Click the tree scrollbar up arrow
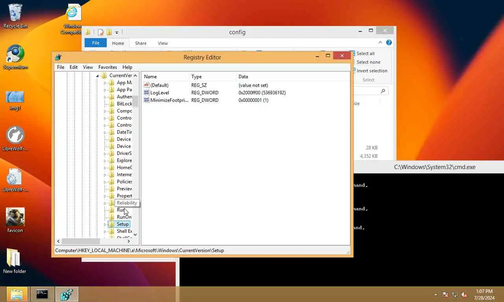504x302 pixels. [x=135, y=75]
